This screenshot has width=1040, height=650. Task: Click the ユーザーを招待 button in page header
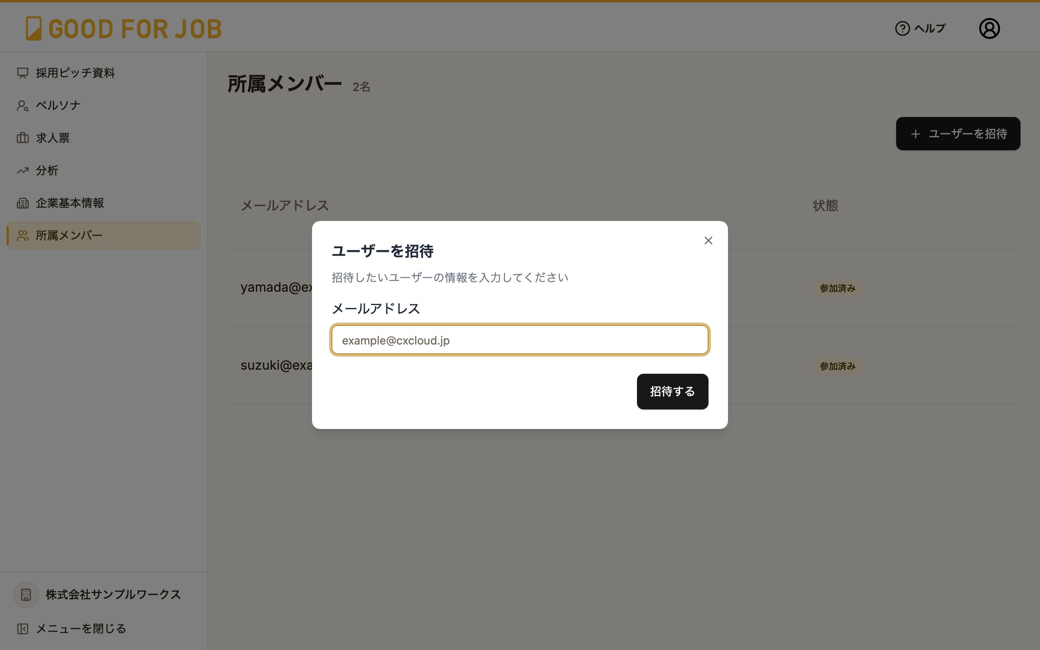pos(958,134)
